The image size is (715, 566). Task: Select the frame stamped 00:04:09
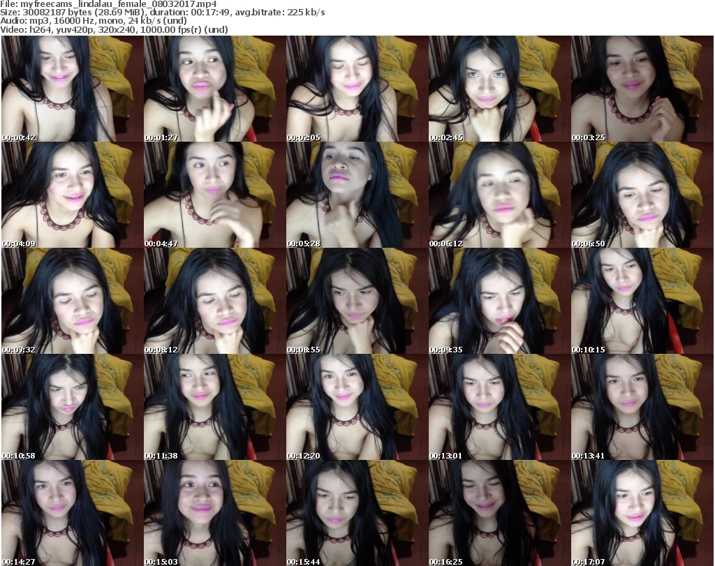click(x=73, y=195)
